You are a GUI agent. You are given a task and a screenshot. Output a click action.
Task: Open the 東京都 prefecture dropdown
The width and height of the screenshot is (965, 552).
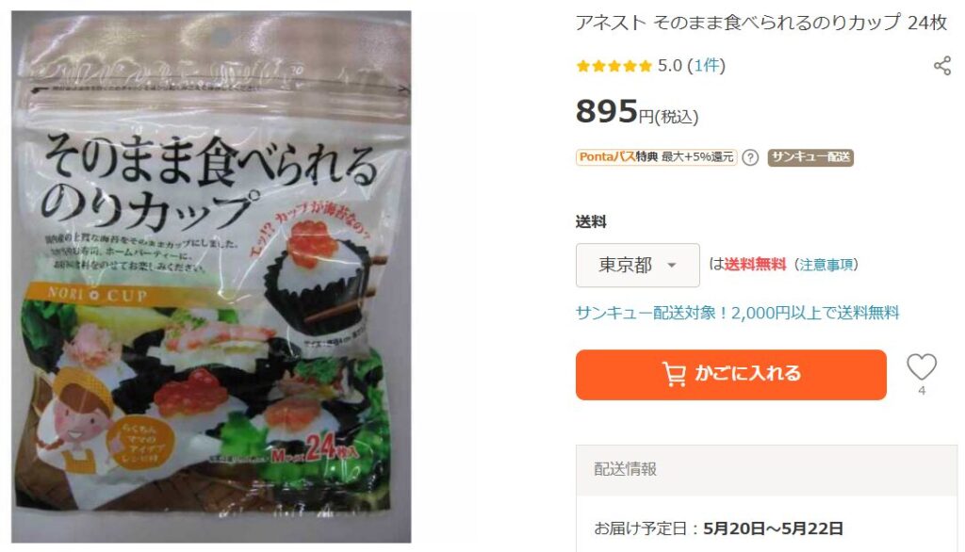tap(638, 266)
